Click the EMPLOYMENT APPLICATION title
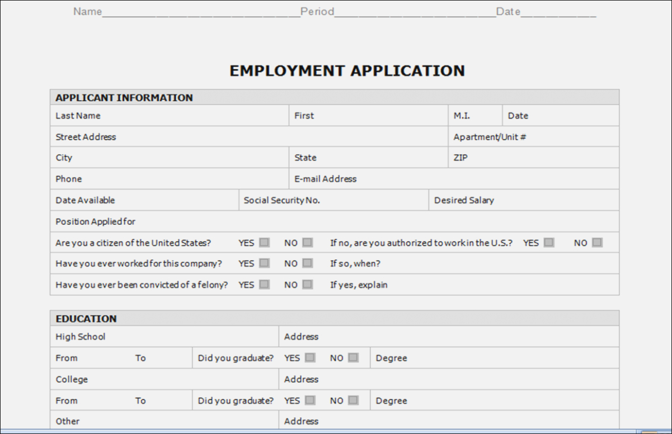The height and width of the screenshot is (434, 672). pos(347,70)
